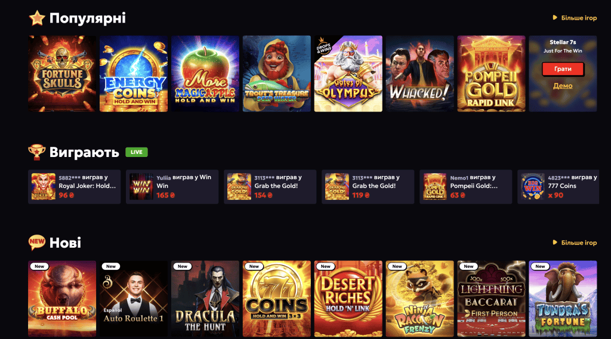This screenshot has height=339, width=611.
Task: Click the Royal Joker winner icon
Action: click(43, 187)
